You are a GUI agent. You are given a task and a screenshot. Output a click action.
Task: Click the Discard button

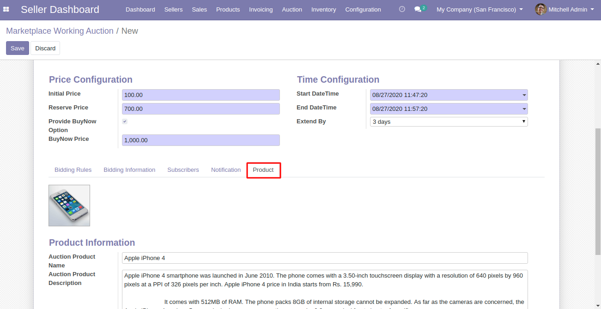(45, 48)
